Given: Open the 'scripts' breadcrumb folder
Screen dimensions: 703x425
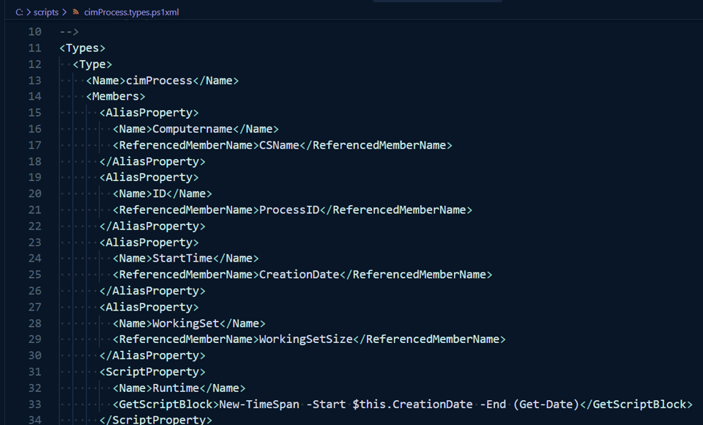Looking at the screenshot, I should click(x=45, y=12).
